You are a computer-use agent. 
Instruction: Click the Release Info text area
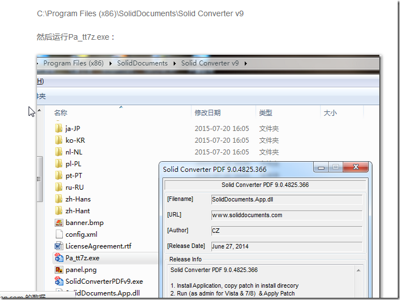[262, 282]
